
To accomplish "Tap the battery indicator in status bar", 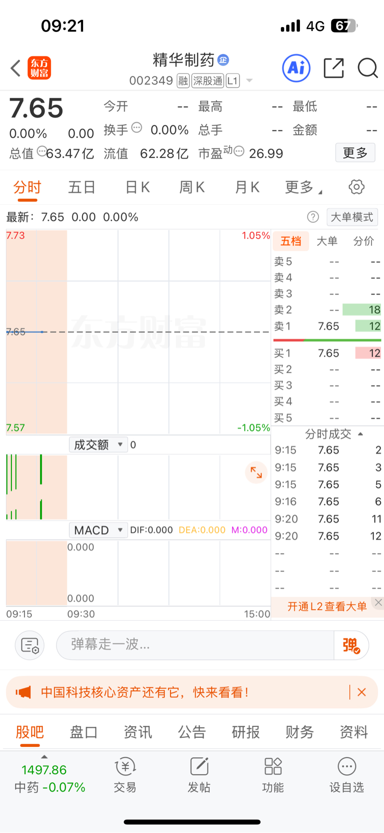I will click(344, 26).
